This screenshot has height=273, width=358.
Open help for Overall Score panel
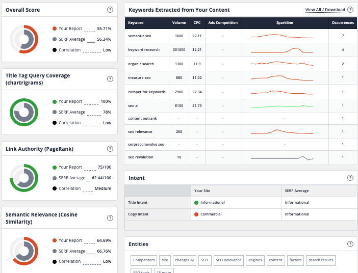click(x=110, y=10)
